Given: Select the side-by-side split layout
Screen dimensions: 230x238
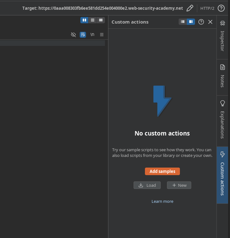Looking at the screenshot, I should pyautogui.click(x=84, y=20).
